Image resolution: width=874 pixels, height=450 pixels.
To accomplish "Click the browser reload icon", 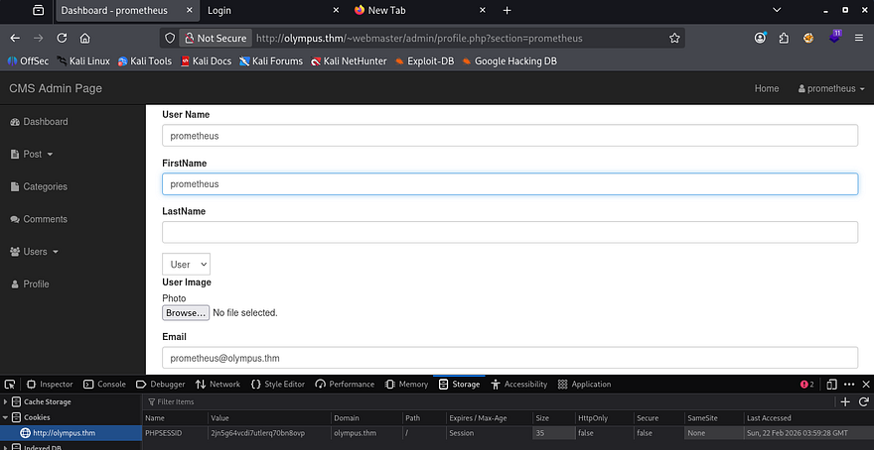I will coord(62,39).
